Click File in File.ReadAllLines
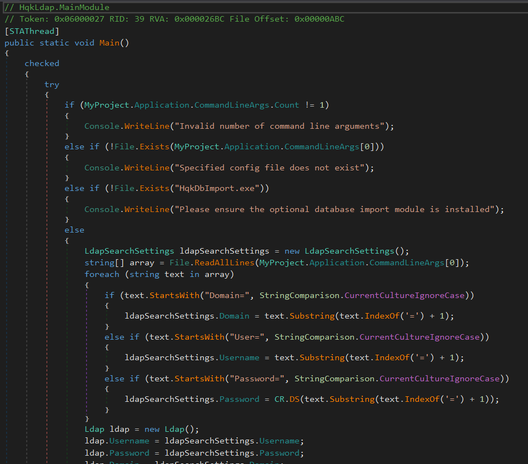The image size is (528, 464). 179,263
